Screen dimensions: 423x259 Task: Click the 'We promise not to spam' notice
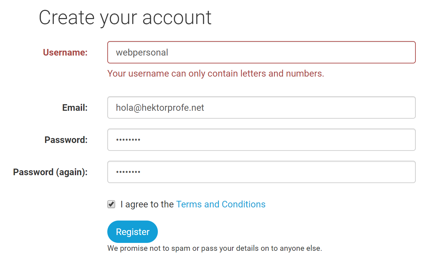pos(215,248)
